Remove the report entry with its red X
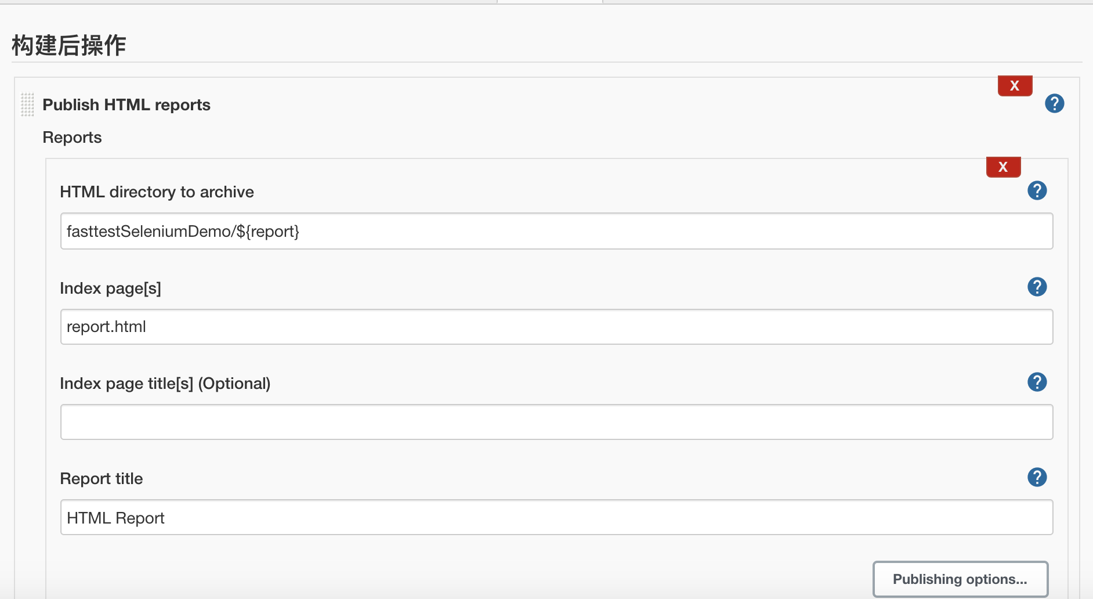Image resolution: width=1093 pixels, height=599 pixels. point(1003,167)
